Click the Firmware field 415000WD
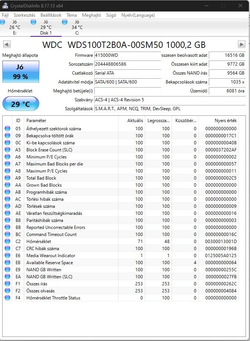Image resolution: width=250 pixels, height=341 pixels. pyautogui.click(x=127, y=55)
